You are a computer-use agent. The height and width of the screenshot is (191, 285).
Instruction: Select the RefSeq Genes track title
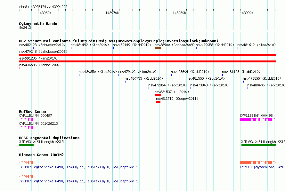[x=32, y=112]
